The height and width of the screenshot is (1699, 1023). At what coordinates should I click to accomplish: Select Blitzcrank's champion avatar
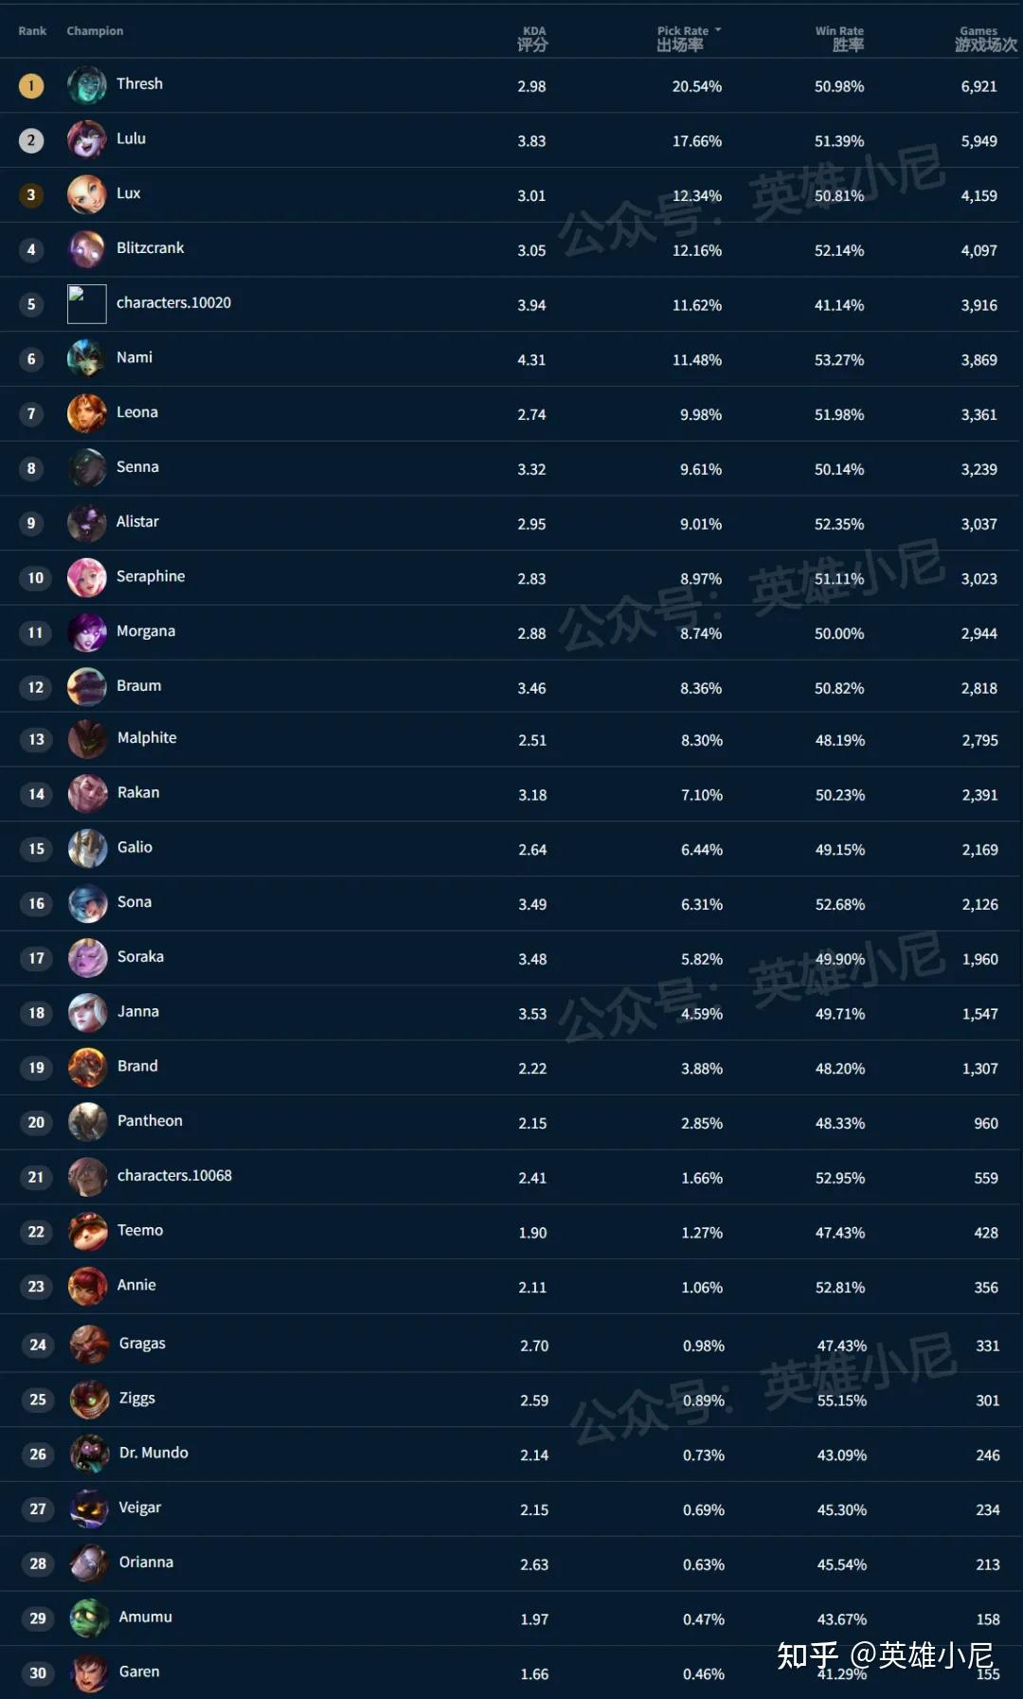[86, 249]
